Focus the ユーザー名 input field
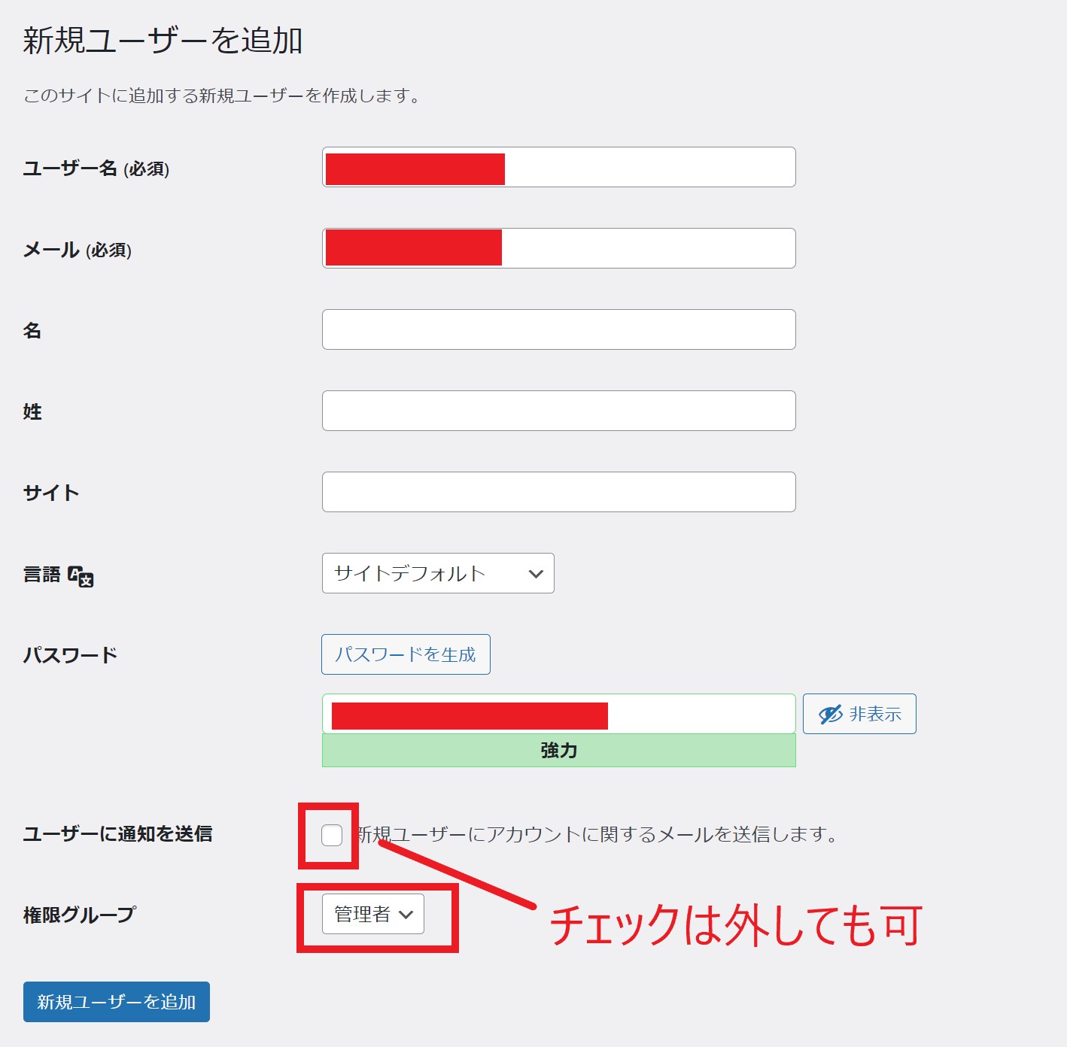This screenshot has height=1047, width=1067. 647,167
